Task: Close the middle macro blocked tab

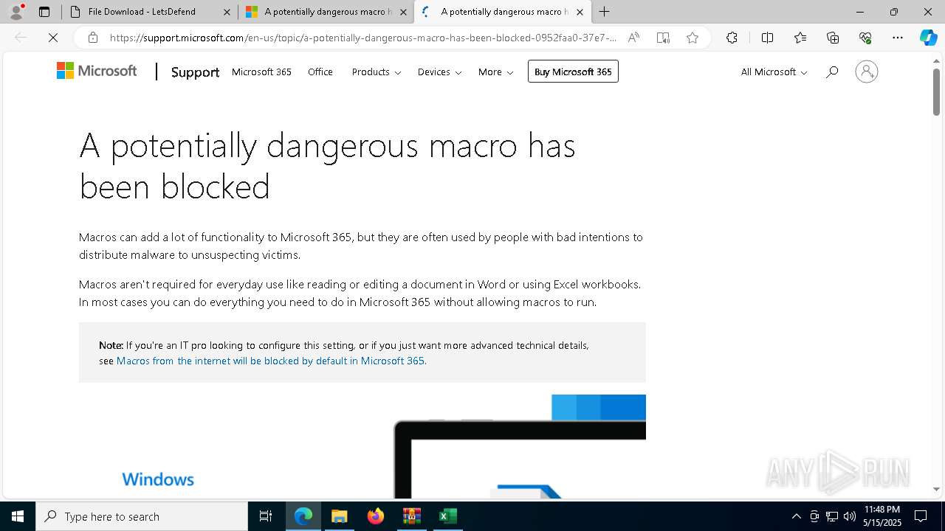Action: (x=403, y=12)
